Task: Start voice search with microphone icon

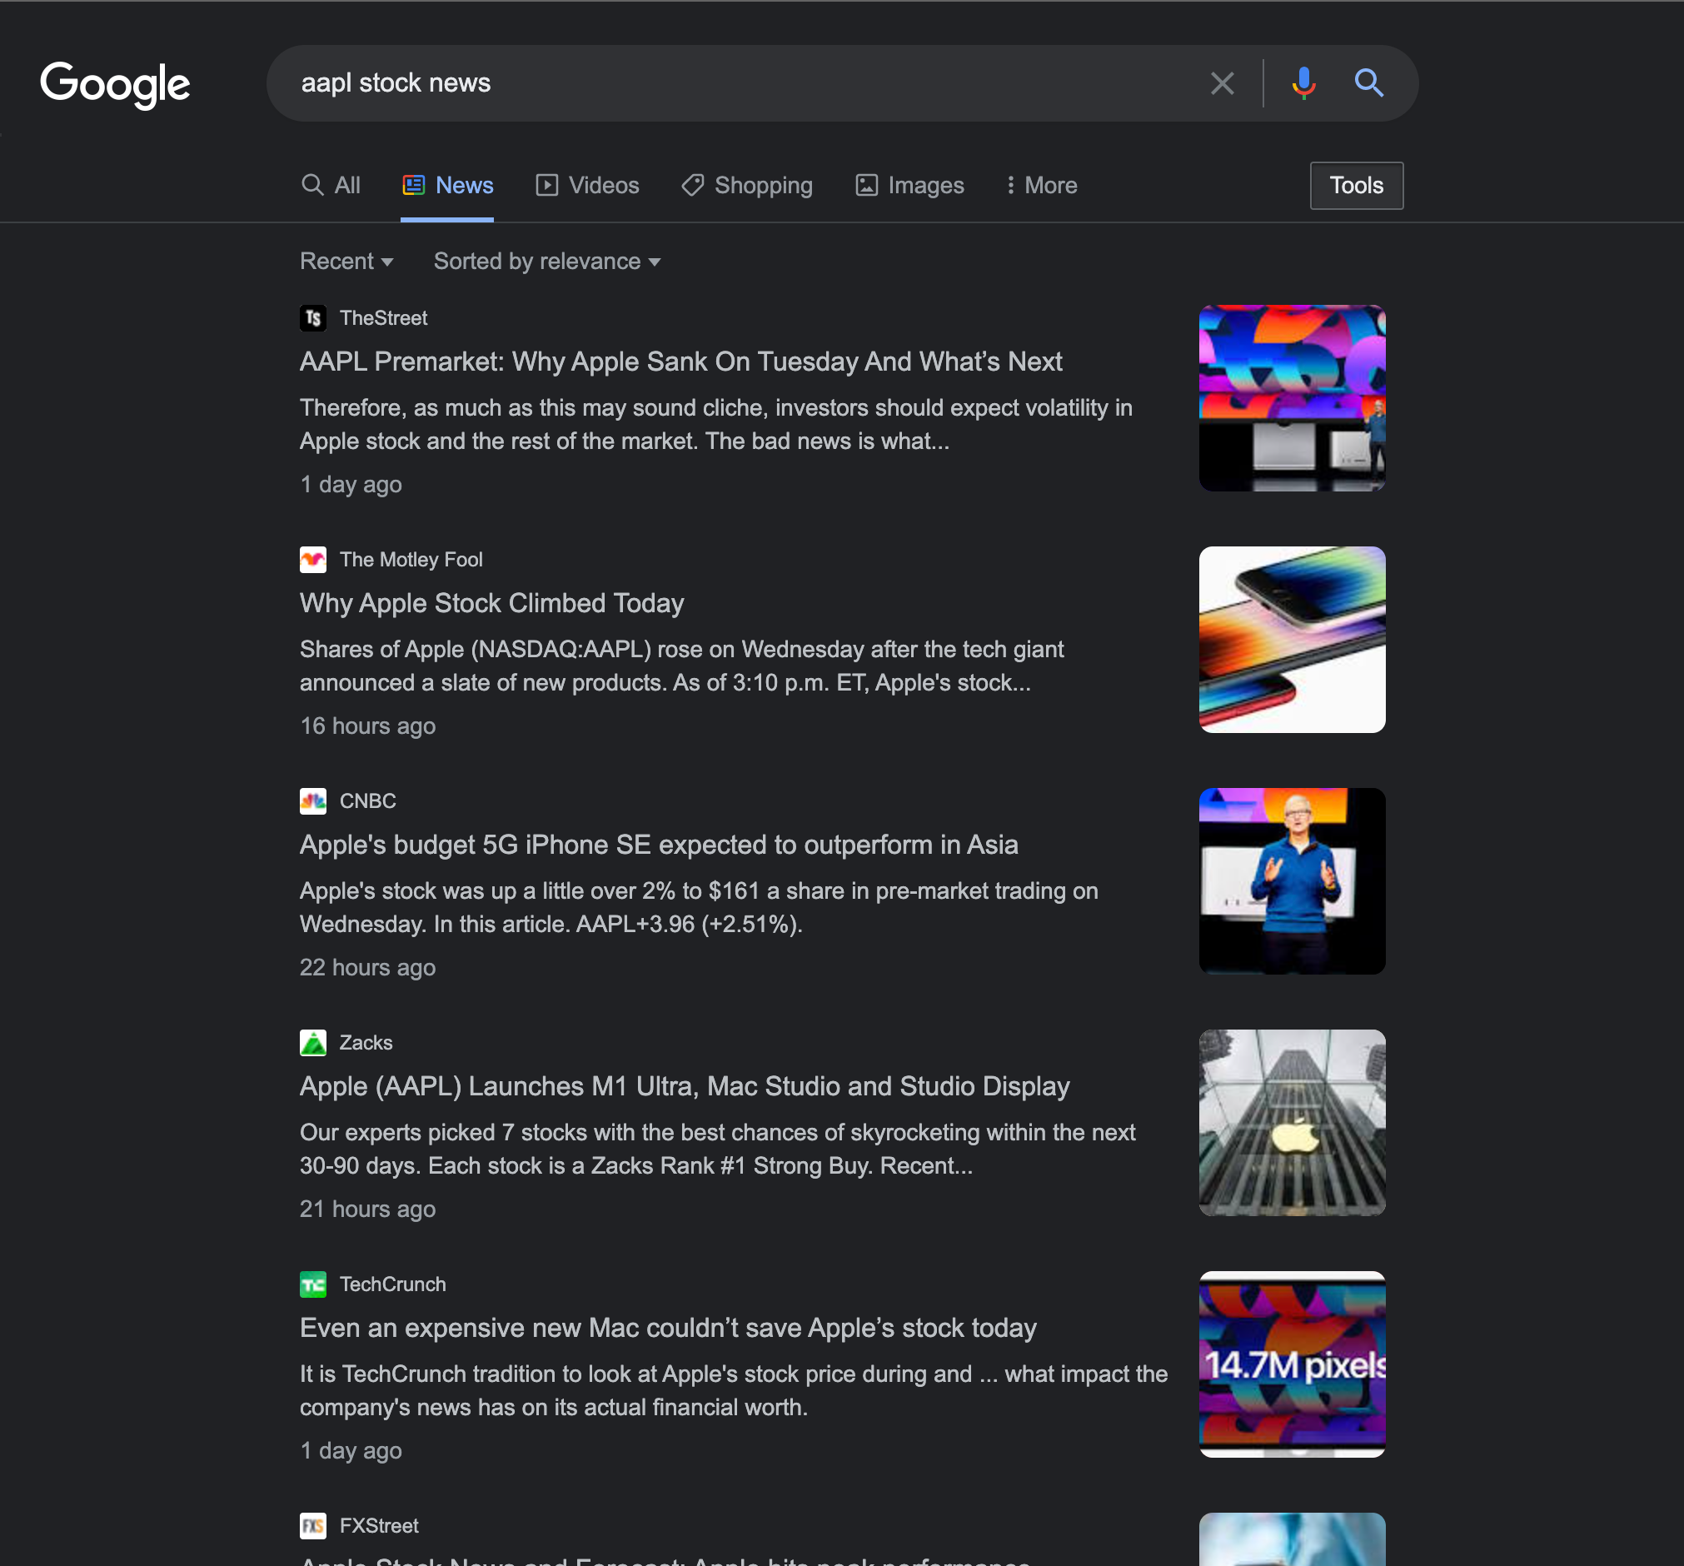Action: (1303, 83)
